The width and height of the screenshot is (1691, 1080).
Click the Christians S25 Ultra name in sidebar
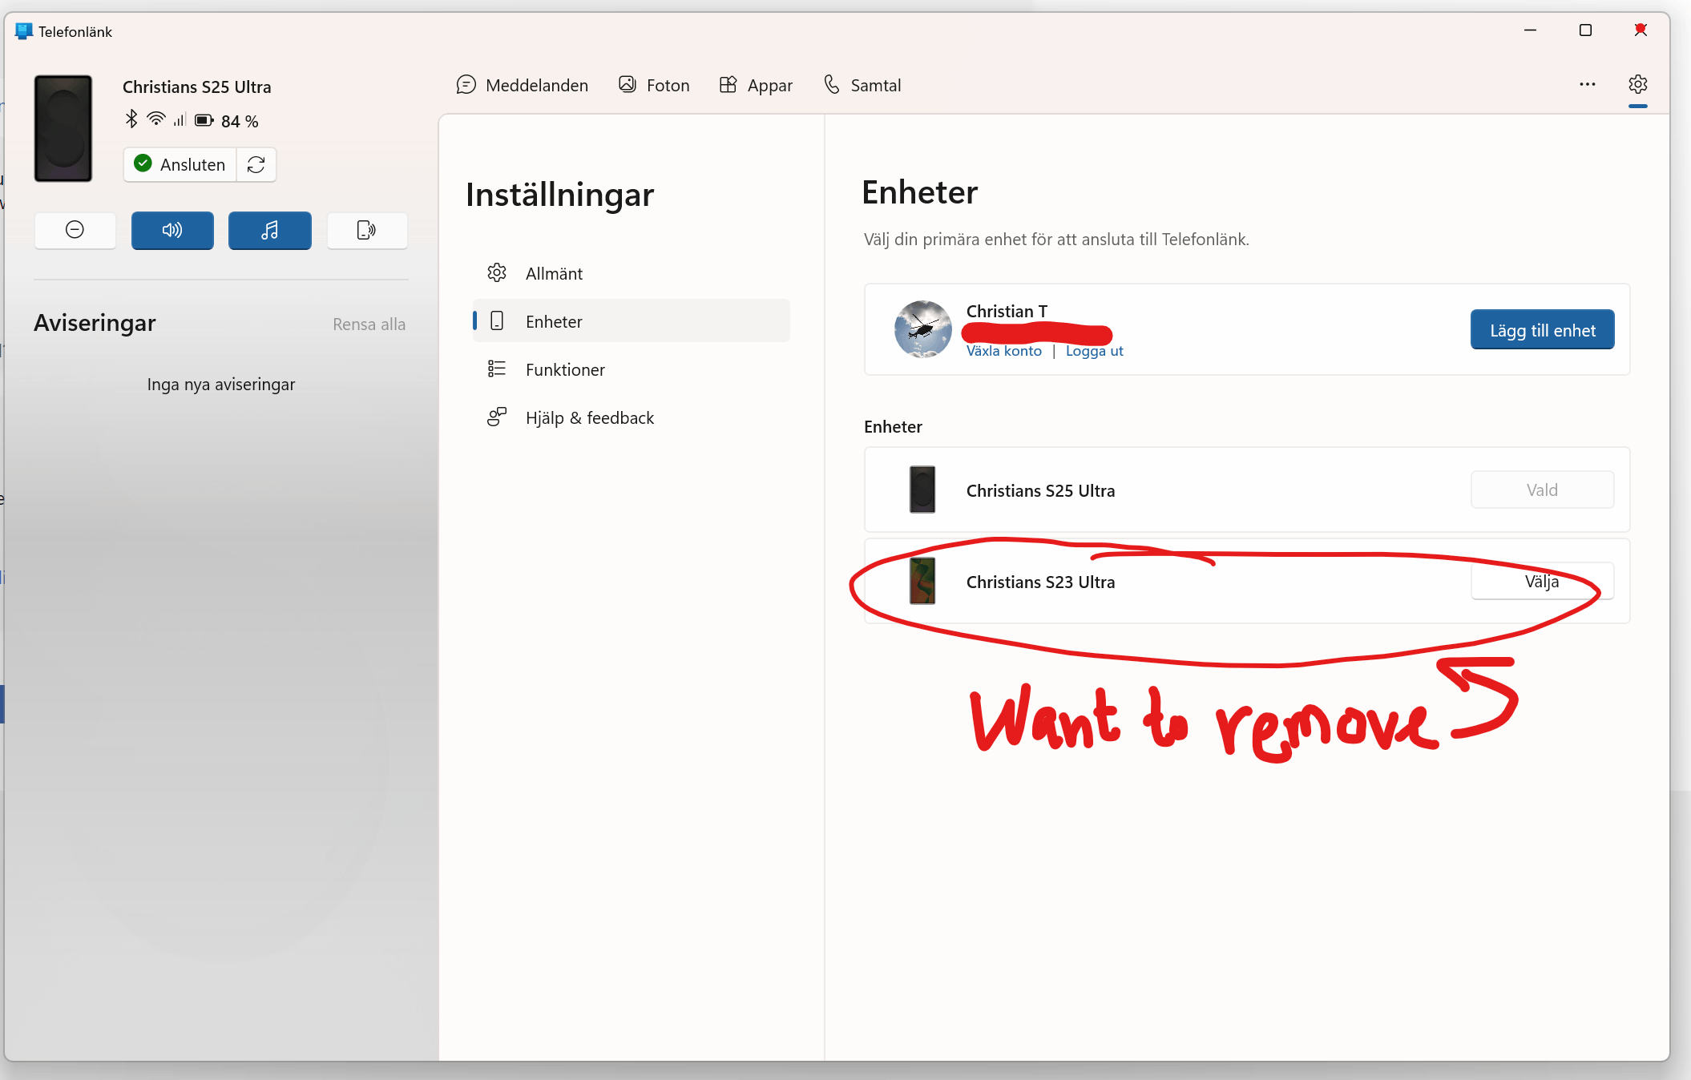point(197,87)
